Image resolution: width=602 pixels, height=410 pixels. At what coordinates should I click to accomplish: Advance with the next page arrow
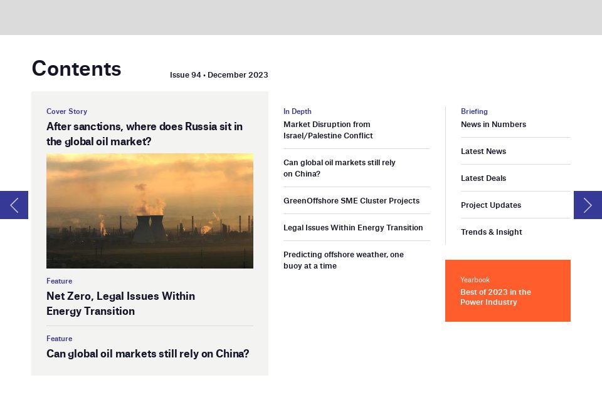click(588, 205)
